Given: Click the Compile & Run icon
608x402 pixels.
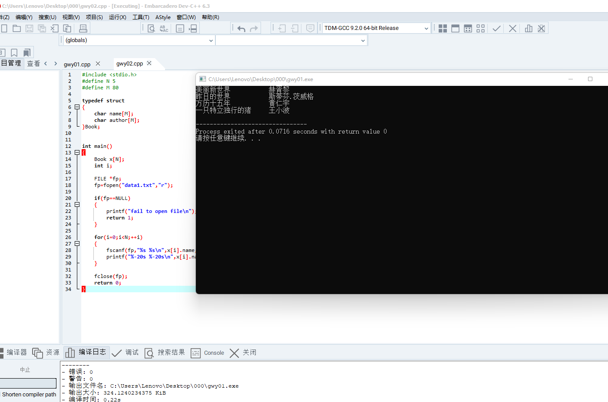Looking at the screenshot, I should 468,28.
